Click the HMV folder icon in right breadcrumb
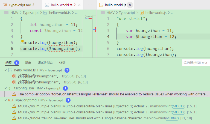 click(x=103, y=13)
